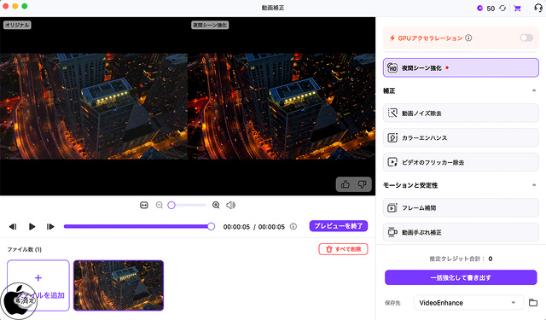Click the zoom out magnifier icon
This screenshot has width=546, height=320.
coord(160,205)
